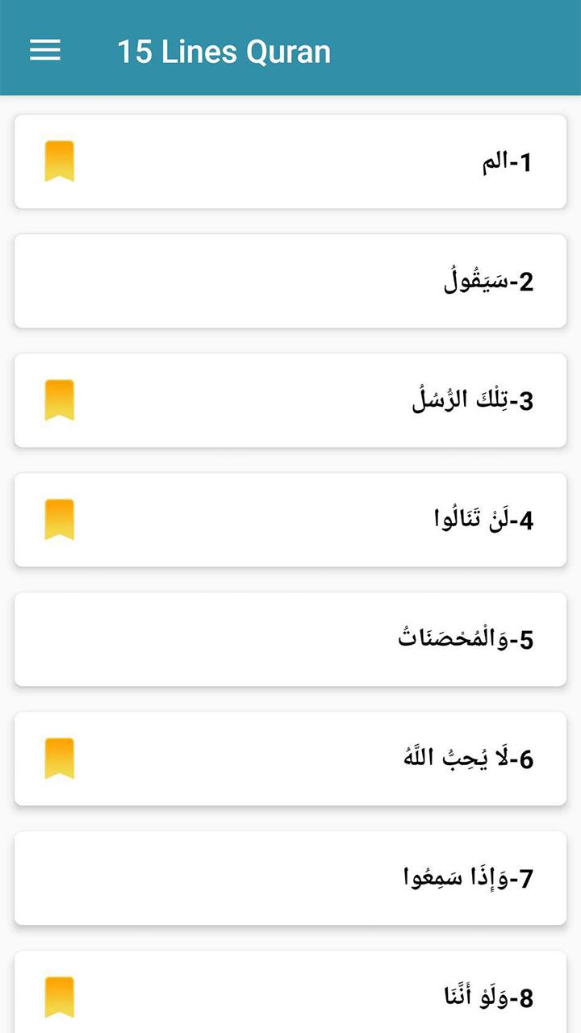Click the bookmark icon on para 8
The height and width of the screenshot is (1033, 581).
pyautogui.click(x=59, y=997)
